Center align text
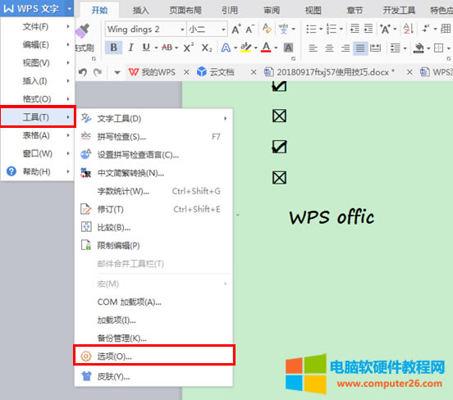The image size is (453, 400). coord(329,48)
